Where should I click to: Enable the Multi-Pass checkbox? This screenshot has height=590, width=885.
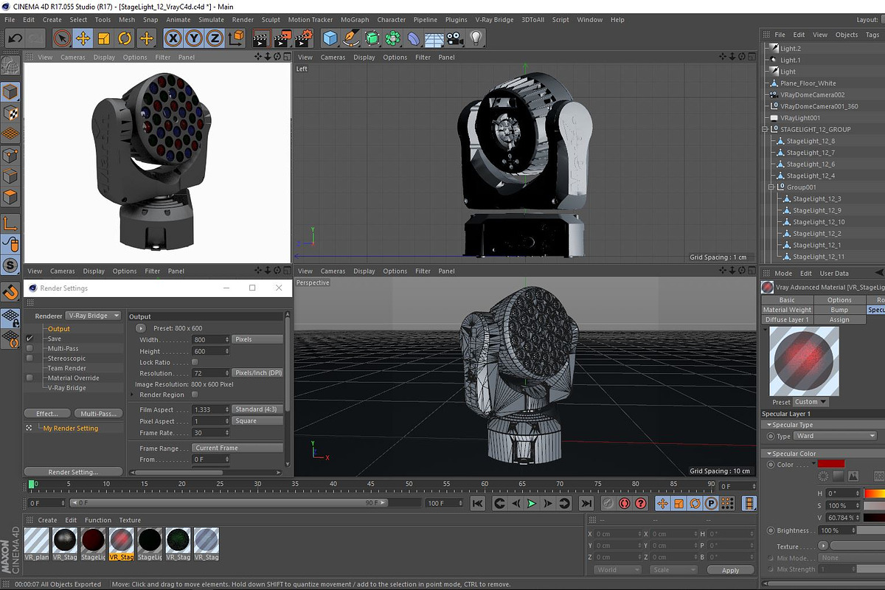pos(29,348)
